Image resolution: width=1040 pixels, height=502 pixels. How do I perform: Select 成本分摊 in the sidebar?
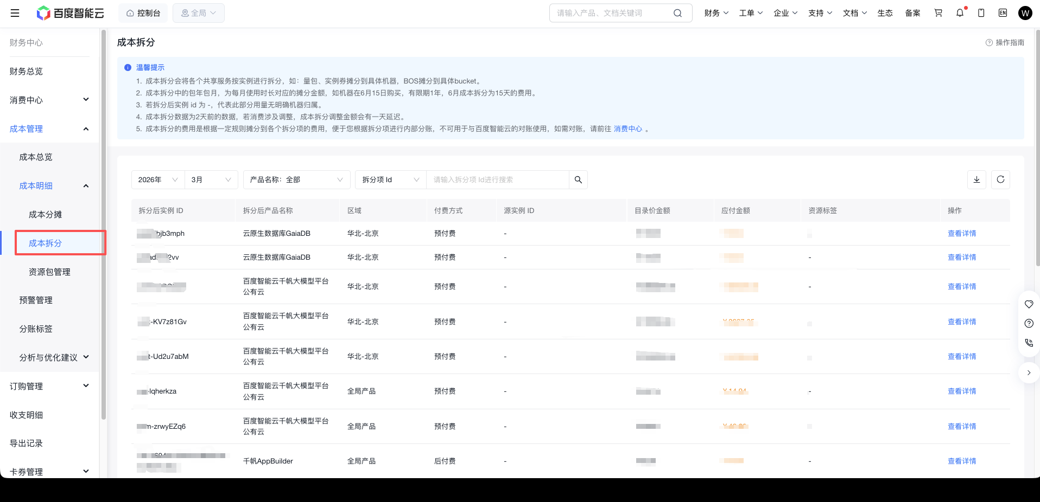tap(46, 215)
